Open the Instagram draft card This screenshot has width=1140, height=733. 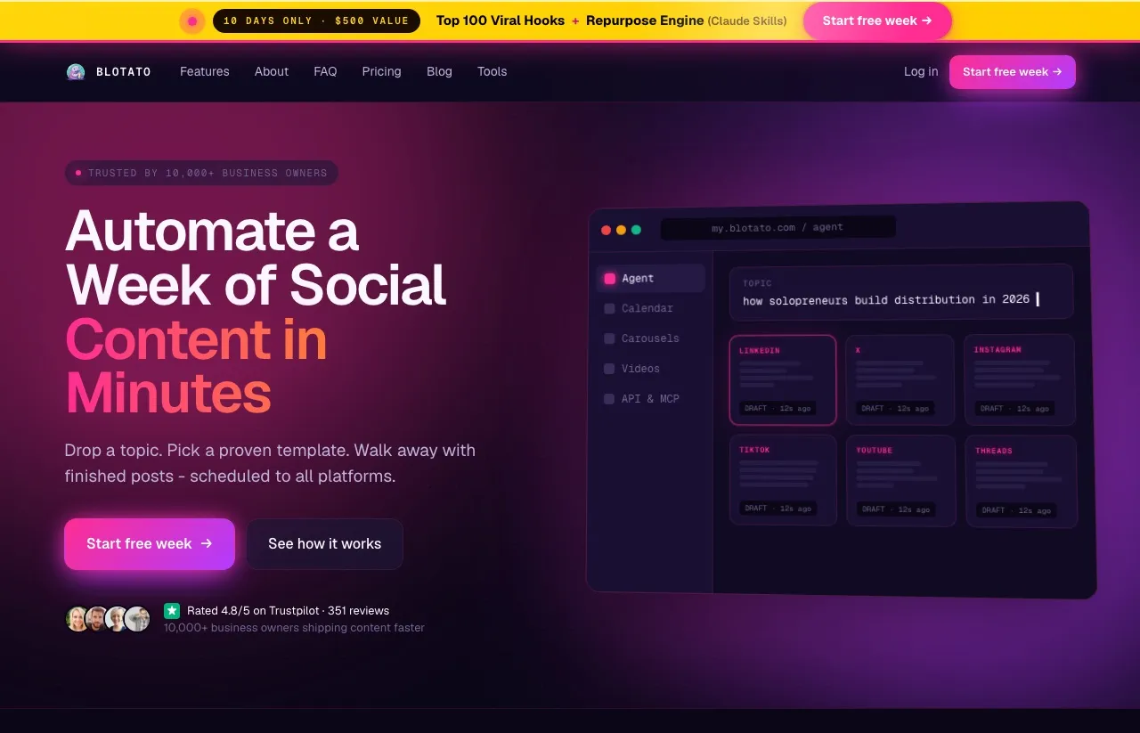click(x=1020, y=380)
